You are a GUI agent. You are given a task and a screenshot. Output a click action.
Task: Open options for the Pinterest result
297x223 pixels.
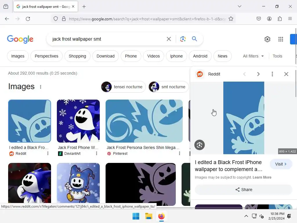click(x=179, y=153)
